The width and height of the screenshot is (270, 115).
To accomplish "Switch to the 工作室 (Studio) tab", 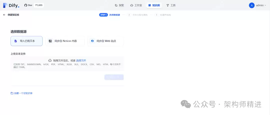I will [x=136, y=5].
